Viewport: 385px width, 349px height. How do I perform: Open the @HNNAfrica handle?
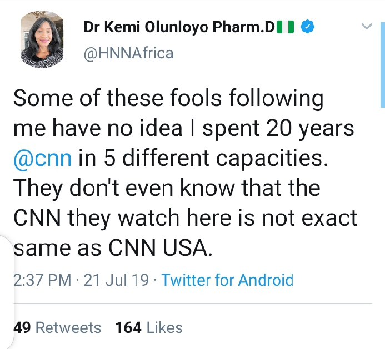pyautogui.click(x=128, y=53)
